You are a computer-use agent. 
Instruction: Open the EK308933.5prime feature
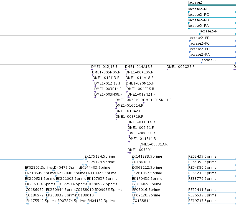click(61, 196)
